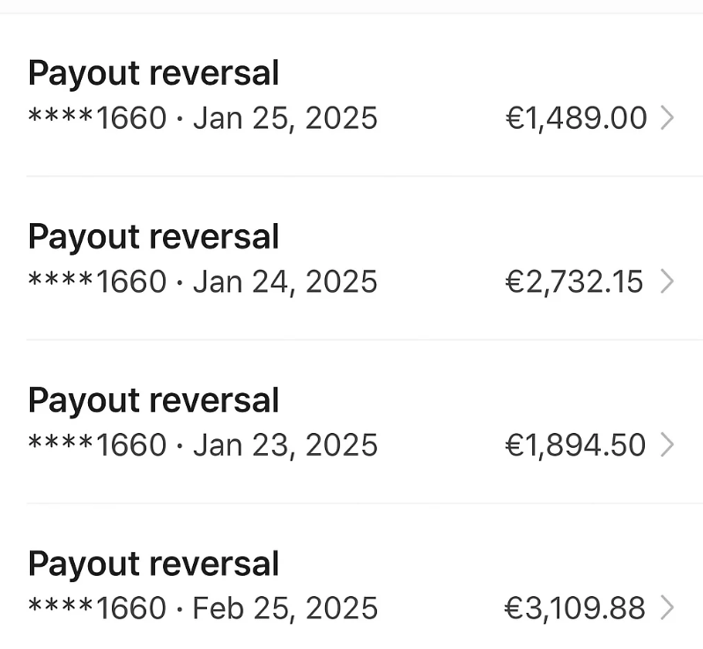Open Payout reversal title dated Jan 25, 2025
The width and height of the screenshot is (703, 649).
coord(153,73)
